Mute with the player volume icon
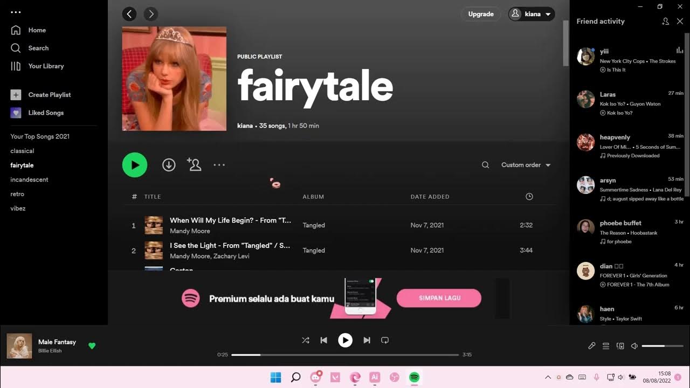 click(x=634, y=346)
